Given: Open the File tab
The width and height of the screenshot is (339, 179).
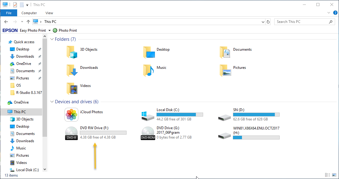Looking at the screenshot, I should click(x=9, y=13).
